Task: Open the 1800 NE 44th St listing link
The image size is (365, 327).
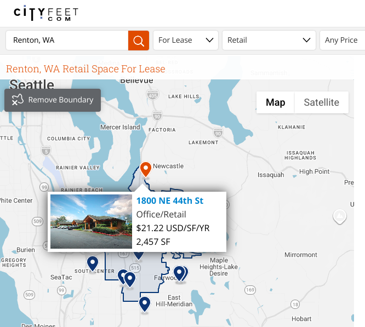Action: click(169, 200)
